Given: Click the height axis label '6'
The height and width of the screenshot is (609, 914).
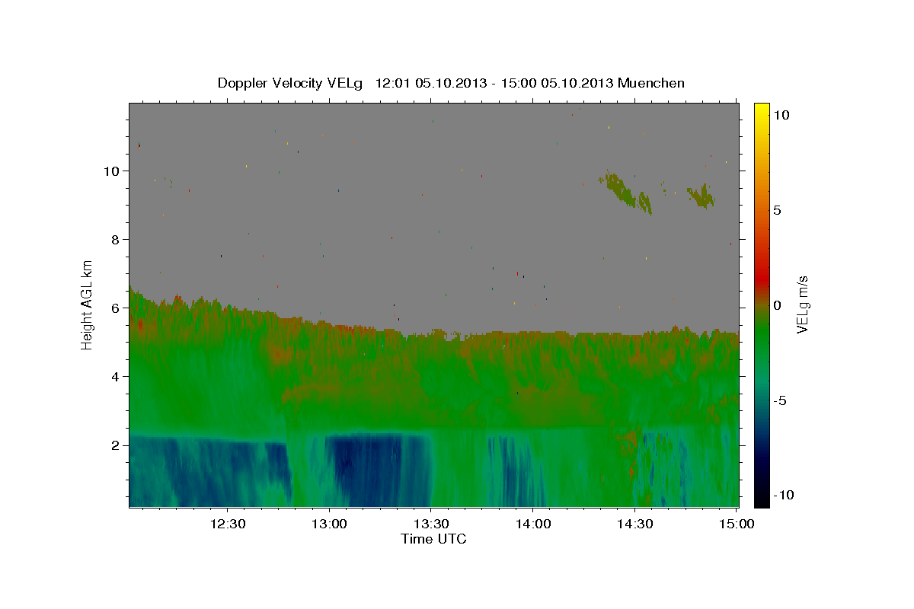Looking at the screenshot, I should (x=116, y=308).
